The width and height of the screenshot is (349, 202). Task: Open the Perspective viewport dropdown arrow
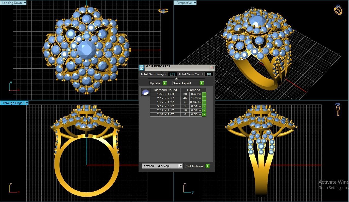point(195,3)
